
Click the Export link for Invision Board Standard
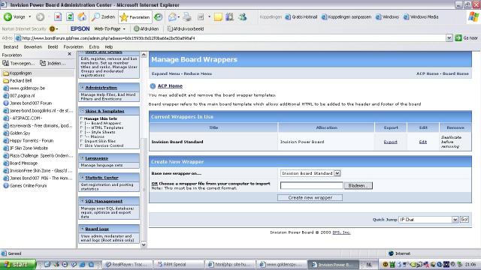click(x=391, y=142)
